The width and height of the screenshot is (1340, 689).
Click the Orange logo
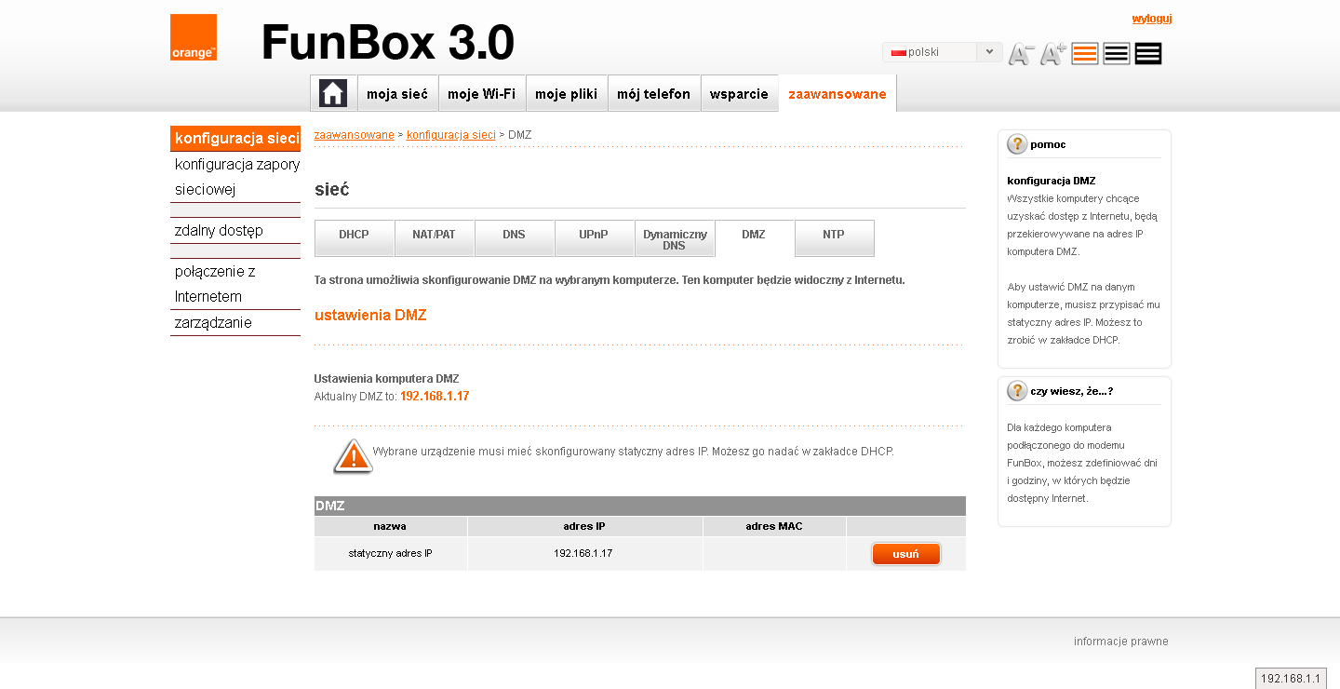(x=194, y=37)
